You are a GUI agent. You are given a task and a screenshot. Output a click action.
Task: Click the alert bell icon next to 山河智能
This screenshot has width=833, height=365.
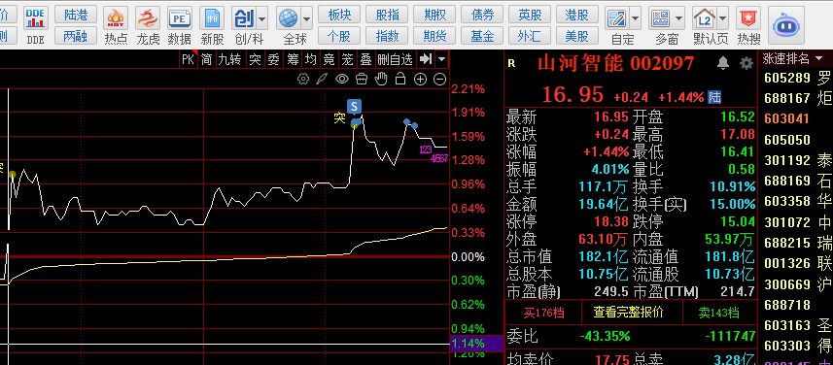(x=723, y=64)
